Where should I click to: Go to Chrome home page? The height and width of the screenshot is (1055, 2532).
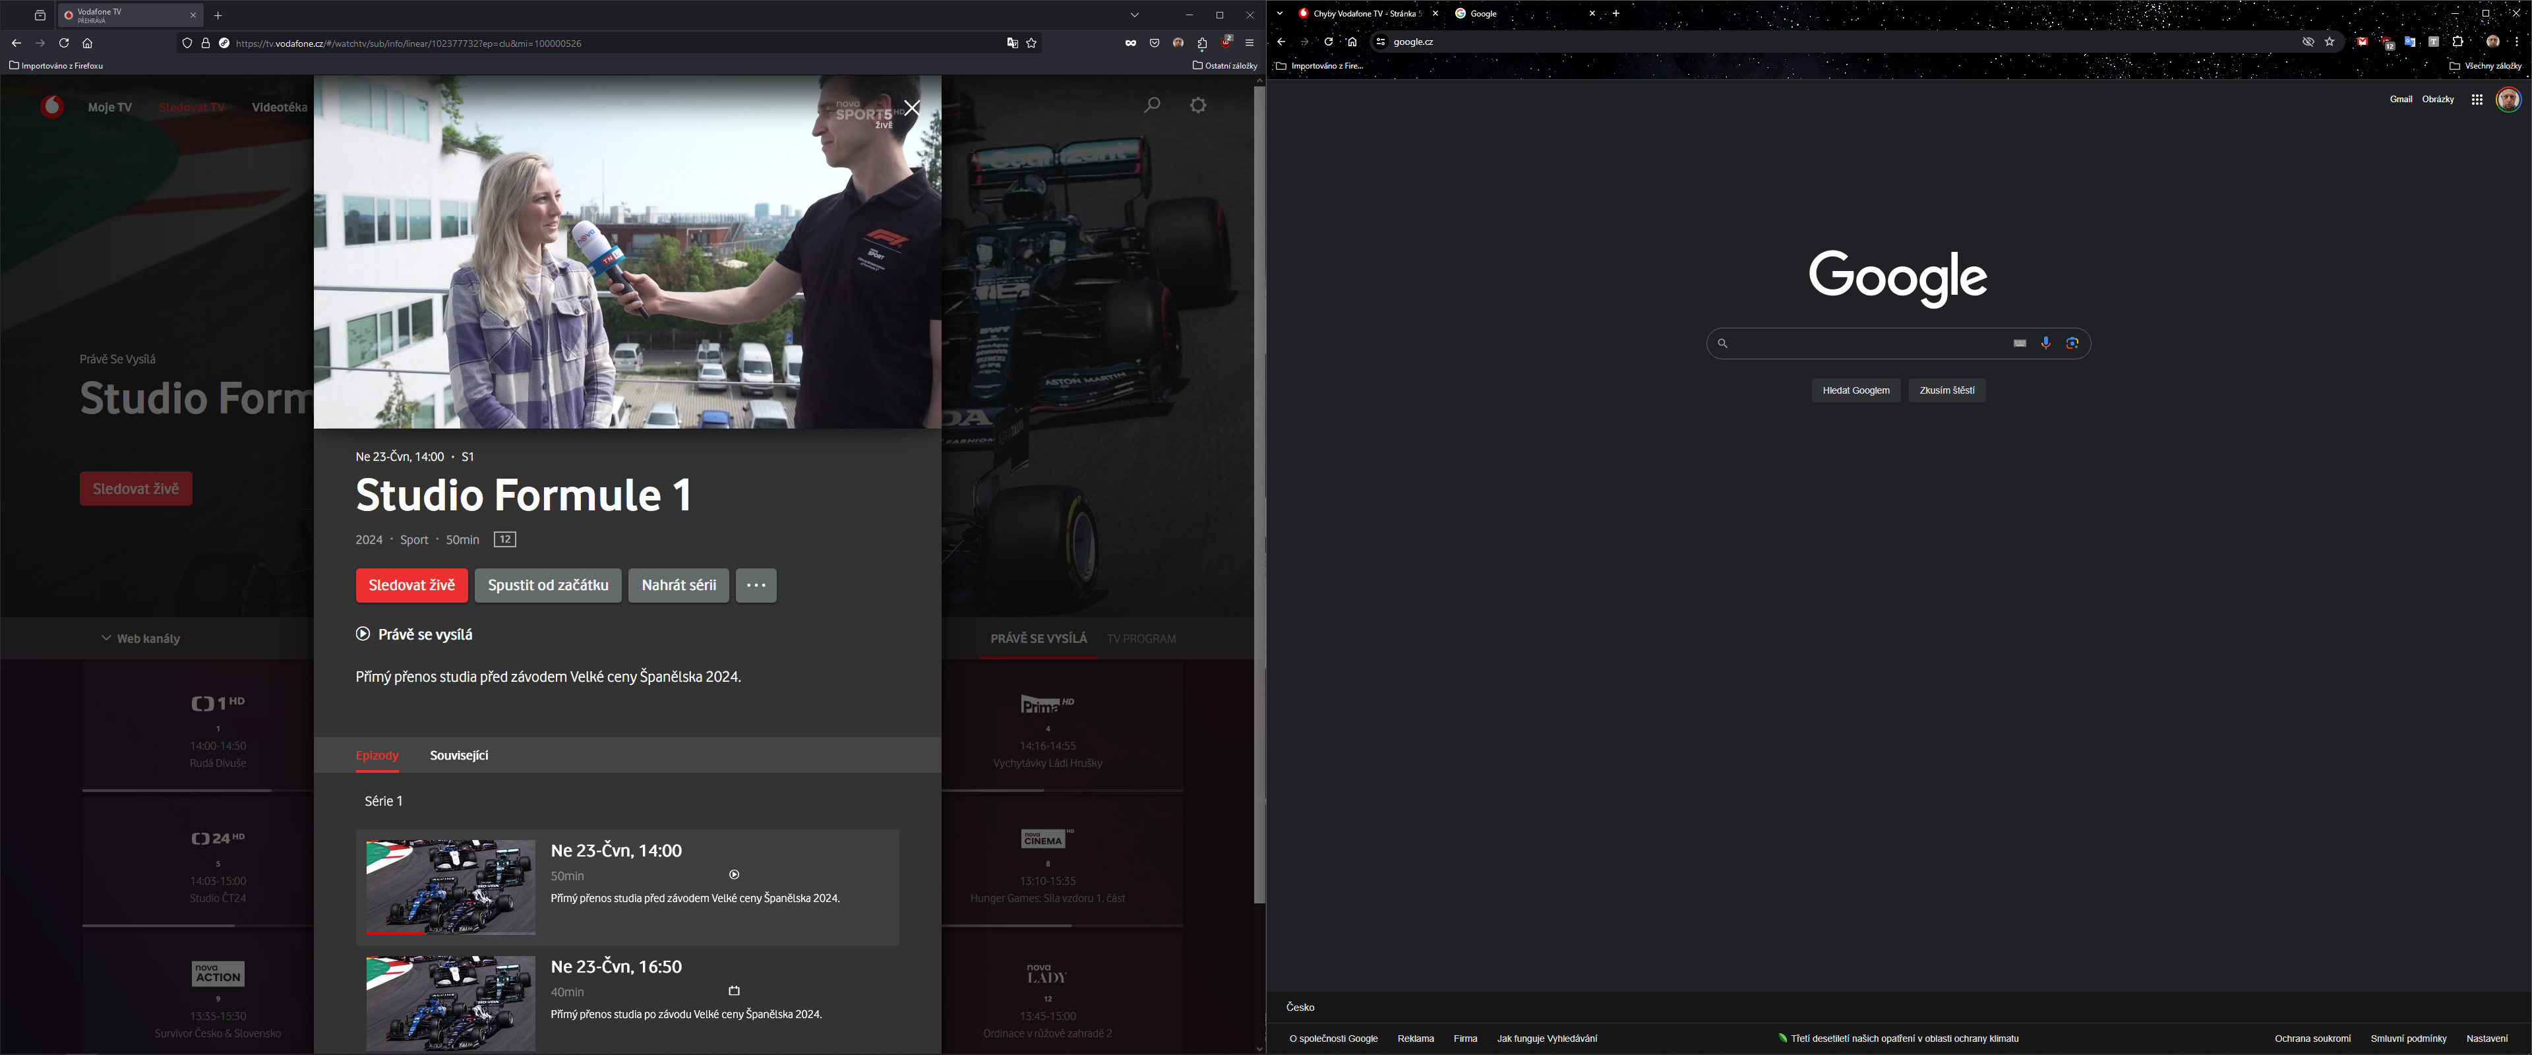point(1352,42)
